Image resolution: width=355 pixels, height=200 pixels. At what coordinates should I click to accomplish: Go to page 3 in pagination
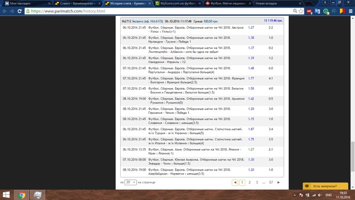click(257, 182)
